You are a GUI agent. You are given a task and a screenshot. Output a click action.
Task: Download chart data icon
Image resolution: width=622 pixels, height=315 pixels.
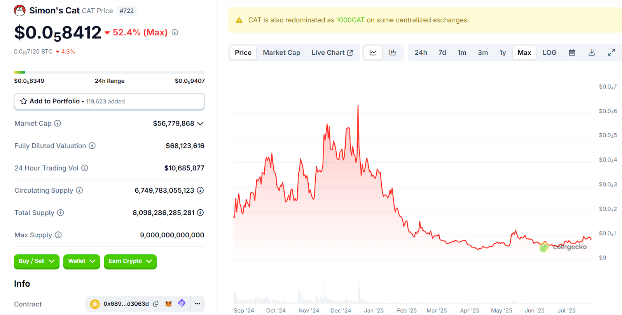(x=592, y=52)
